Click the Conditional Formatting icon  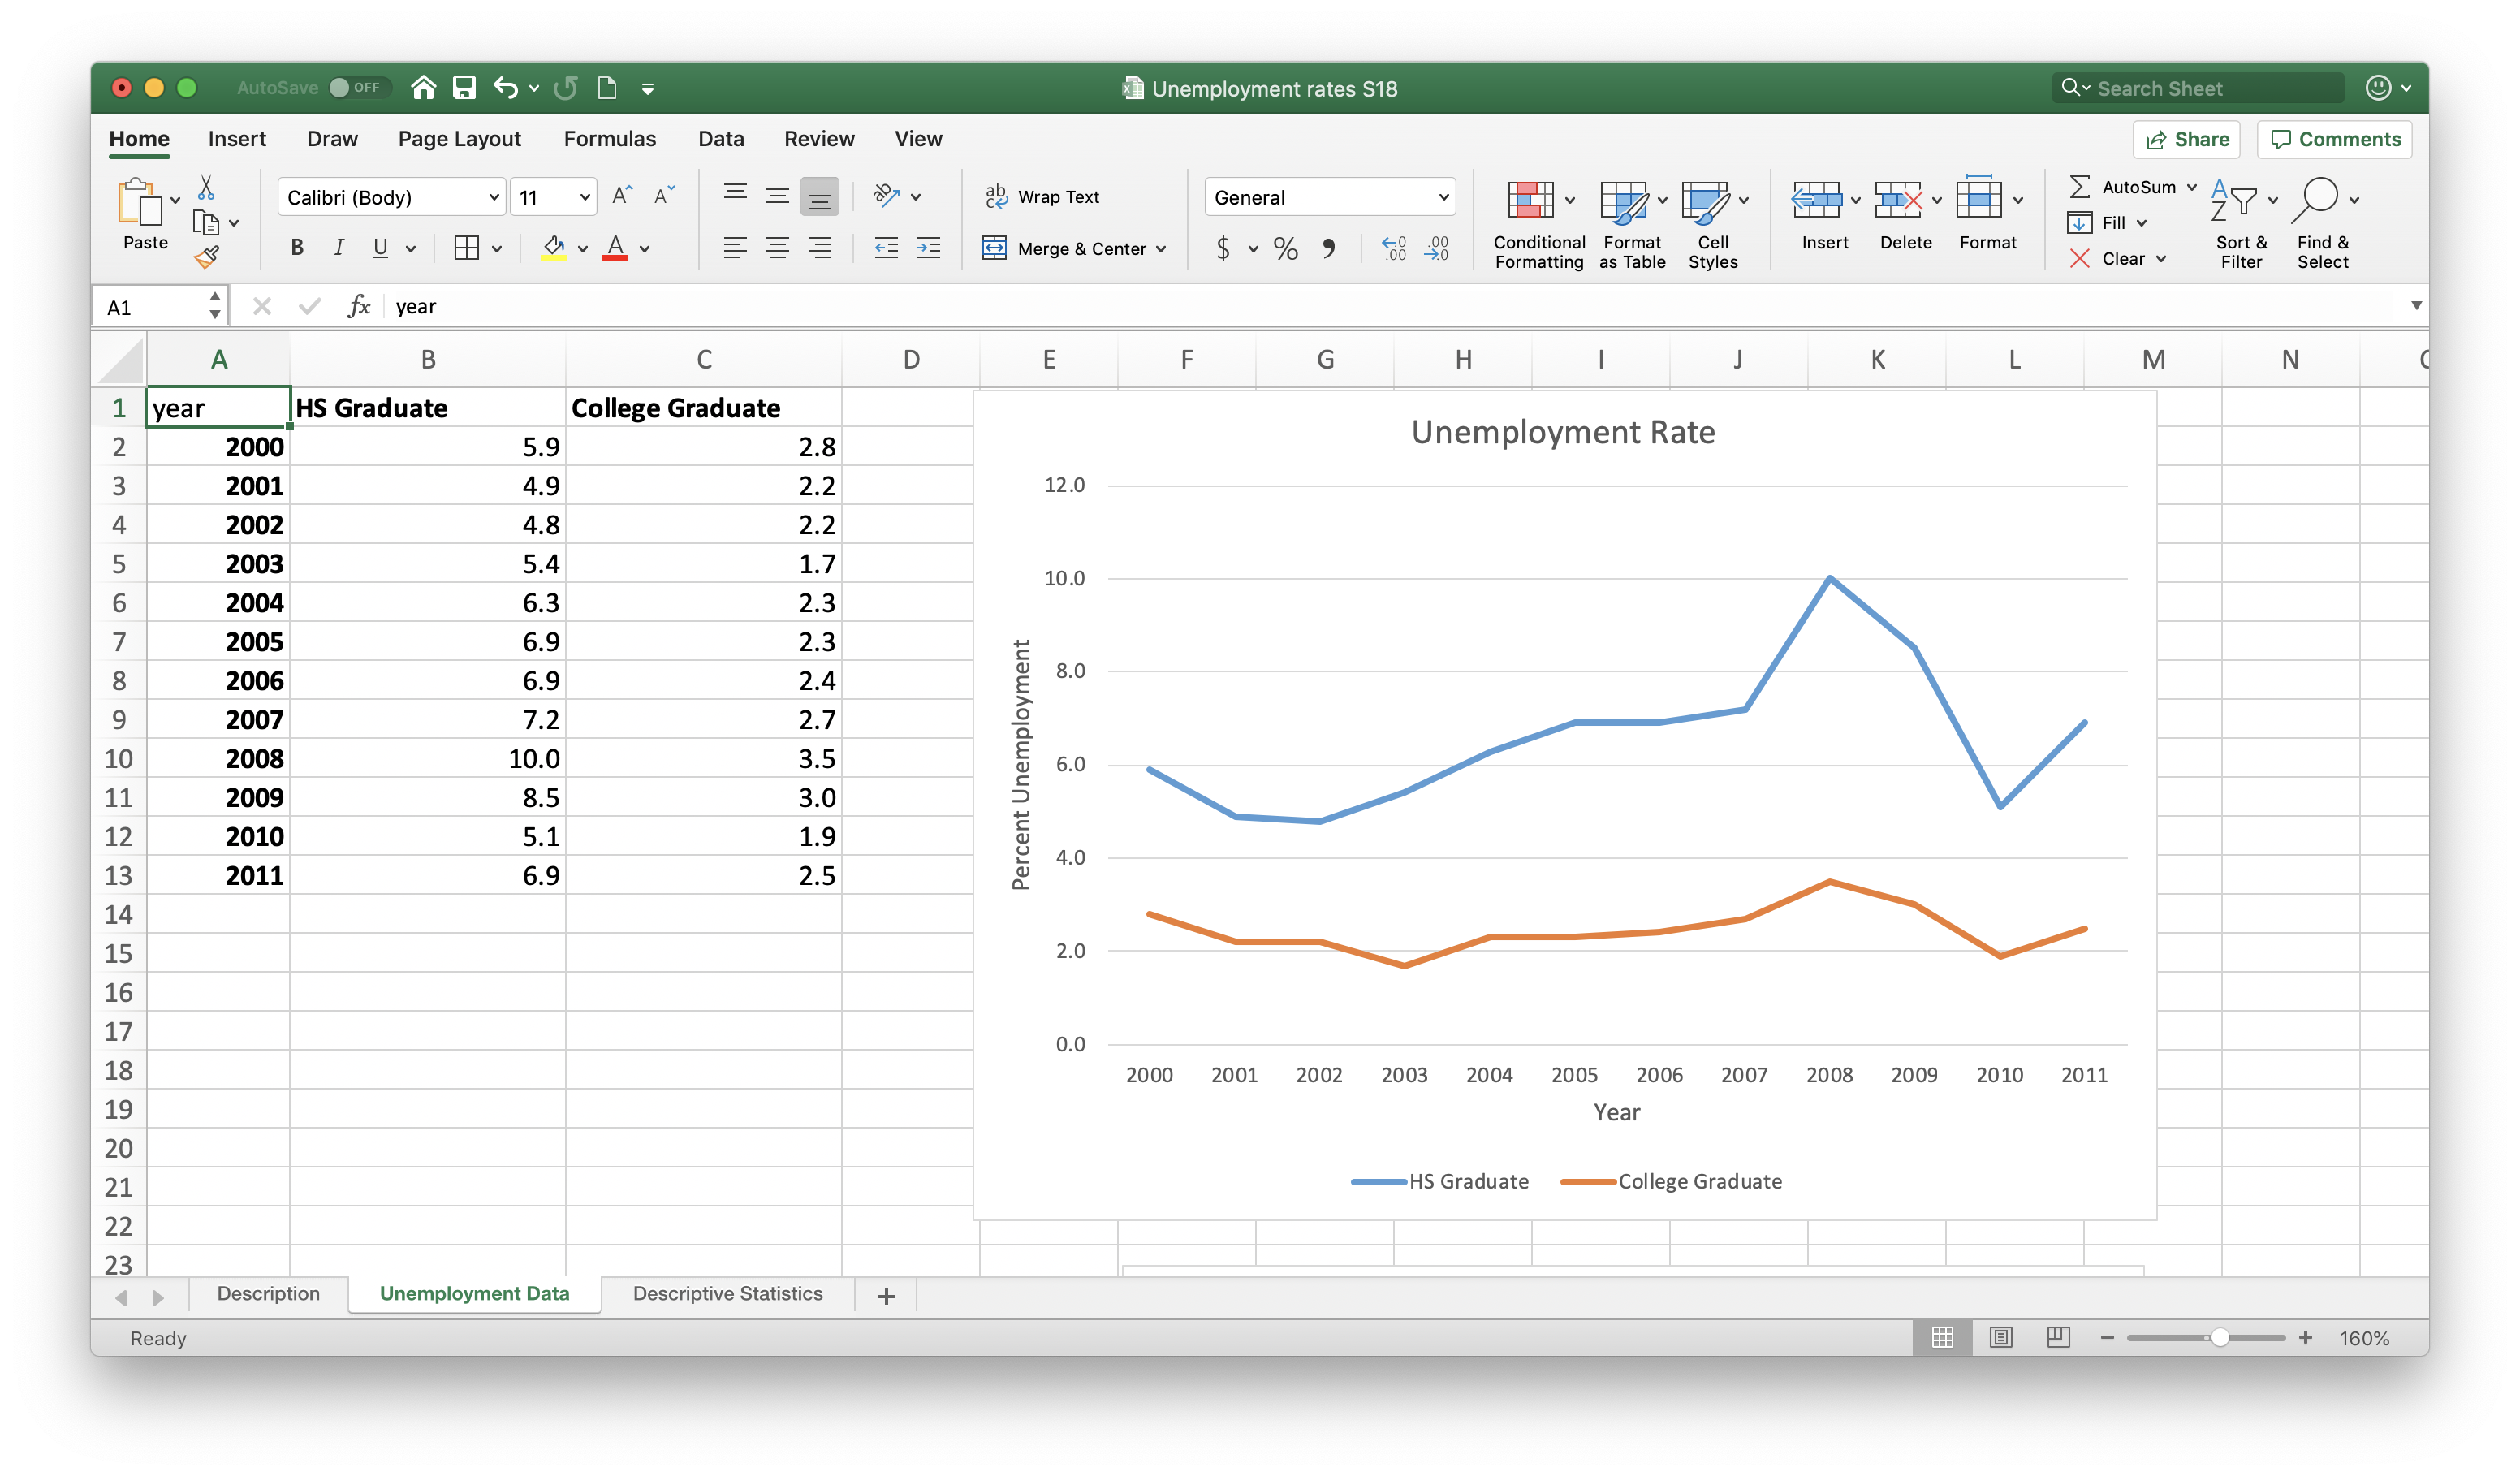tap(1530, 201)
